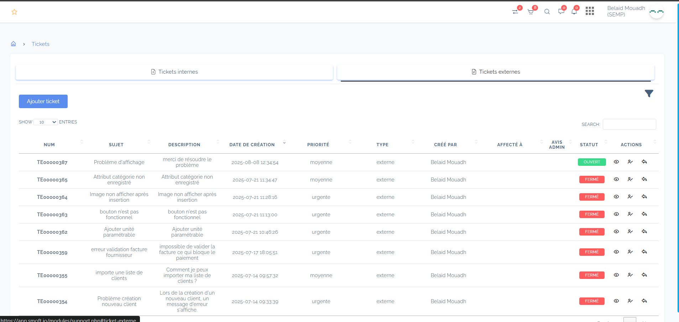Open the show entries dropdown
Image resolution: width=679 pixels, height=322 pixels.
46,122
